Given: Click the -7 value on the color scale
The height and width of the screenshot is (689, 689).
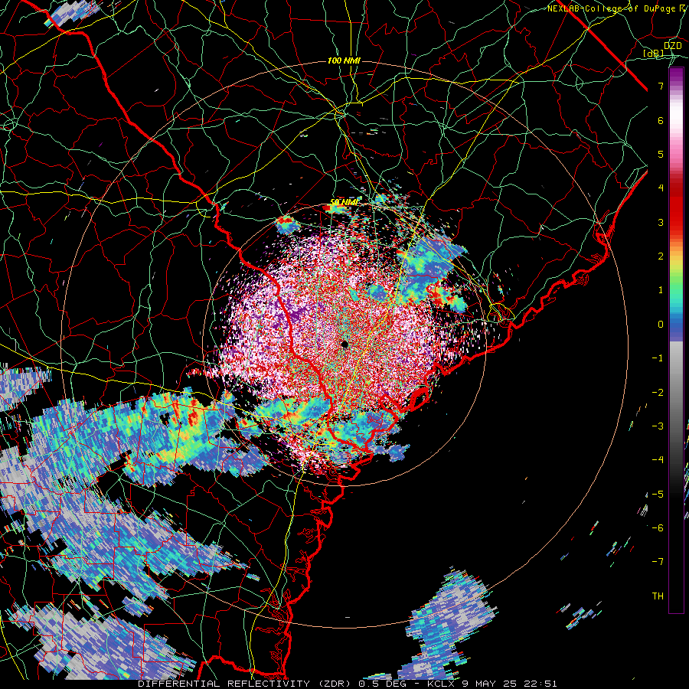Looking at the screenshot, I should coord(658,562).
